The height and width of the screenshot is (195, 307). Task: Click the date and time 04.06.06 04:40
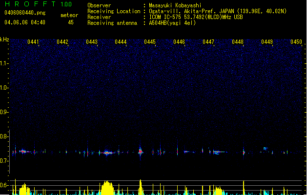tap(25, 22)
